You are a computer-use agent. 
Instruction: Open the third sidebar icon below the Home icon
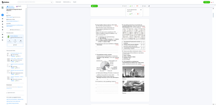pyautogui.click(x=3, y=24)
